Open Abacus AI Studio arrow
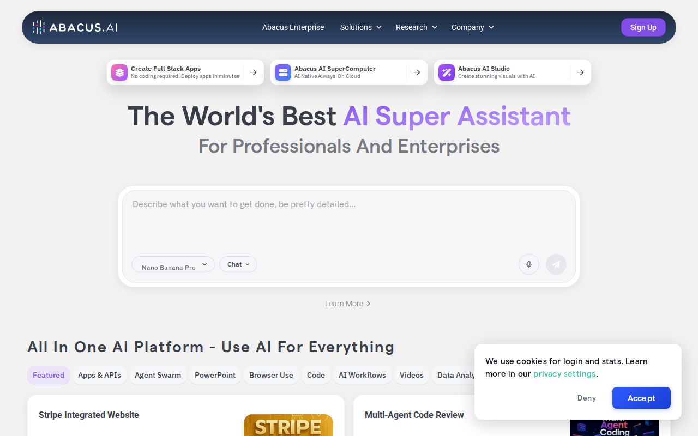The height and width of the screenshot is (436, 698). 580,72
